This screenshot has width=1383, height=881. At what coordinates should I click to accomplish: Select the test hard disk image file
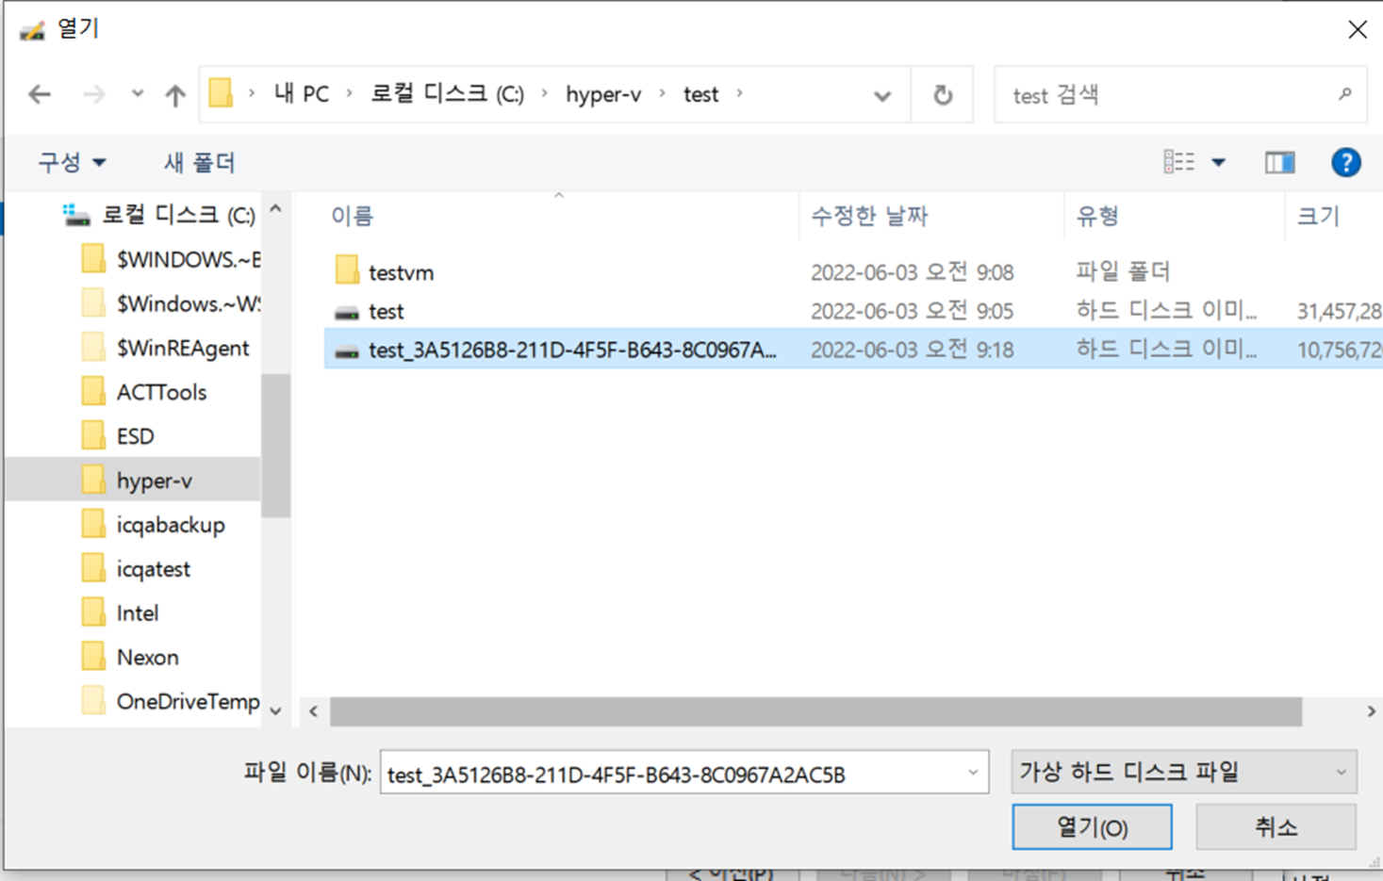click(386, 311)
